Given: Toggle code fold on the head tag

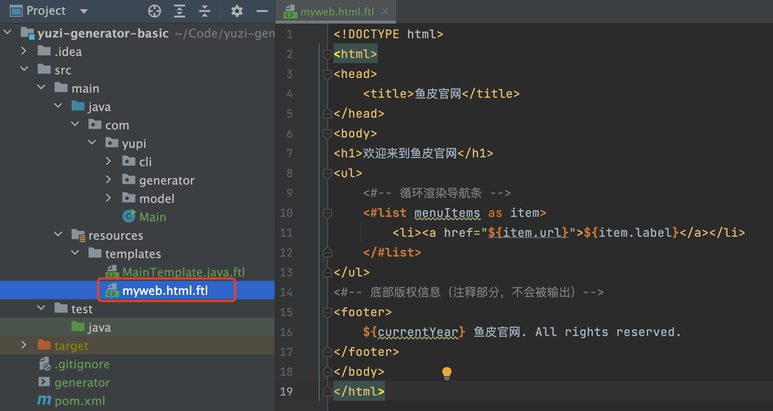Looking at the screenshot, I should (327, 74).
